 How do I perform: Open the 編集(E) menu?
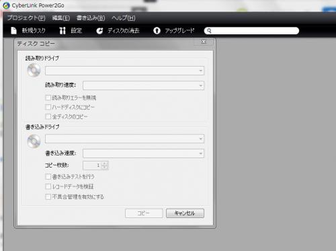coord(61,17)
